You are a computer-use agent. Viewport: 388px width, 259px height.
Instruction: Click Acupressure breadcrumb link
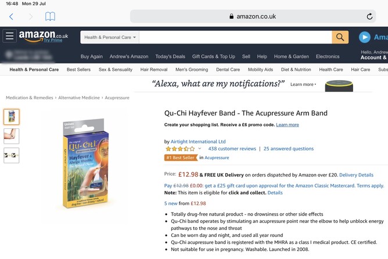(117, 98)
